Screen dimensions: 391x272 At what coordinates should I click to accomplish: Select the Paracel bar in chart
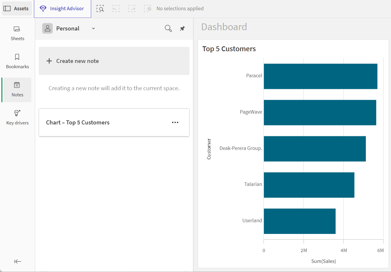tap(320, 76)
